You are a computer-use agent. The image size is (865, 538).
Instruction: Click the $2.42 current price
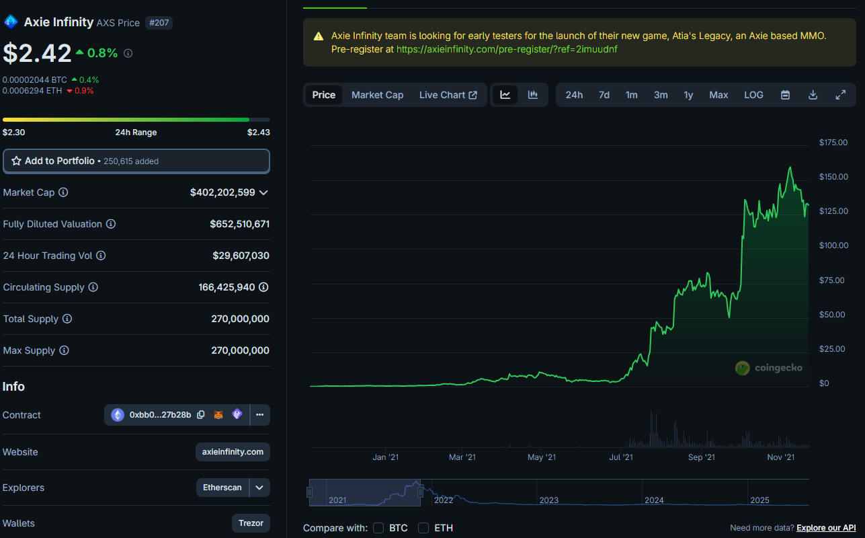point(37,53)
